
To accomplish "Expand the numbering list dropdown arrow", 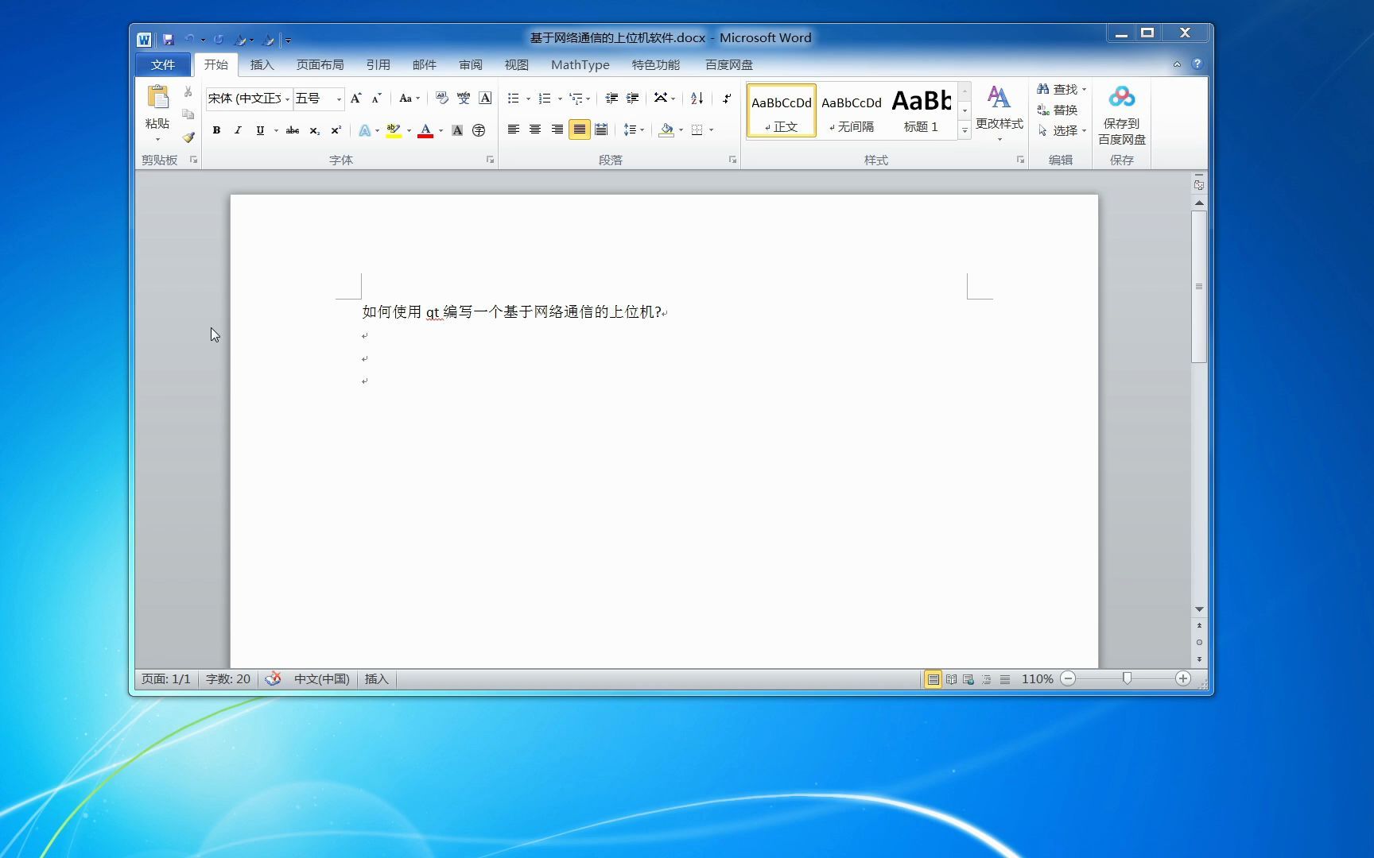I will tap(560, 99).
